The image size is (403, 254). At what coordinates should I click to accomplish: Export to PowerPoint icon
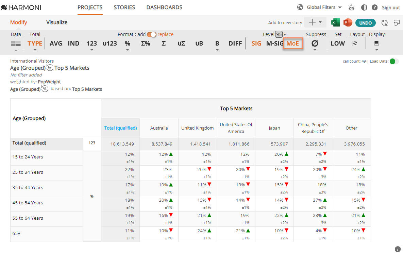click(x=348, y=23)
